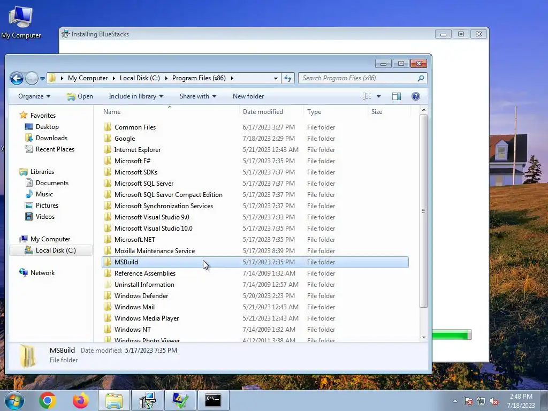Image resolution: width=548 pixels, height=411 pixels.
Task: Click the file list scrollbar thumb
Action: tap(424, 211)
